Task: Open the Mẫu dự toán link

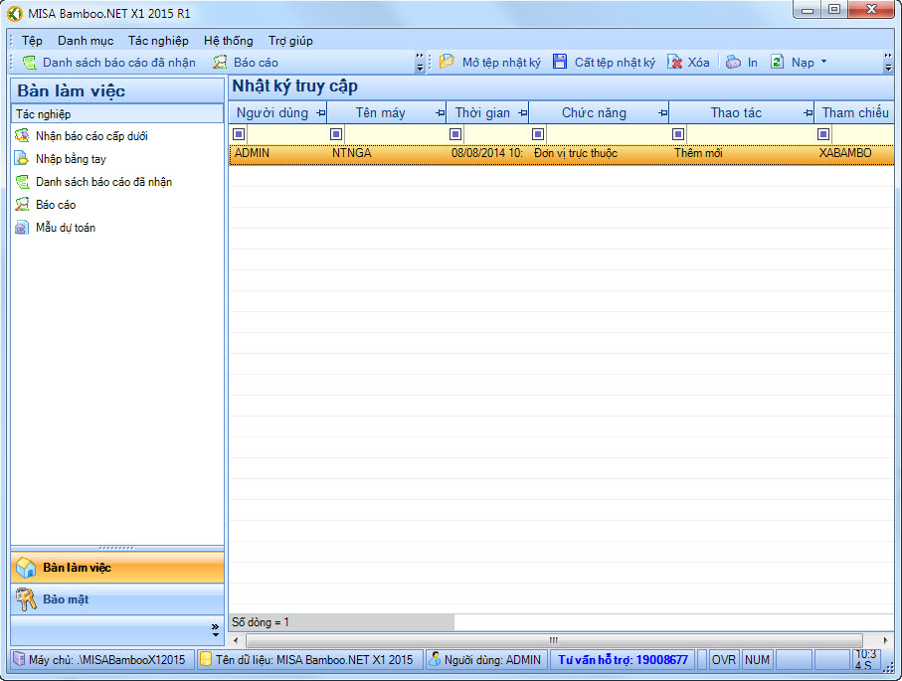Action: pos(66,228)
